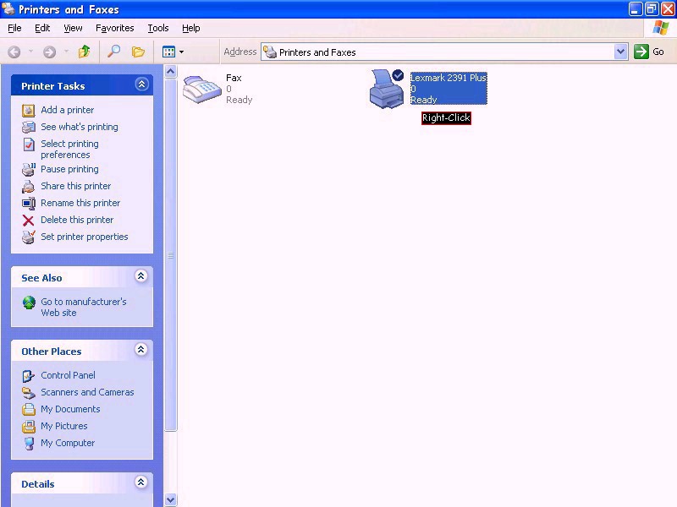Choose Rename this printer link
The height and width of the screenshot is (507, 677).
pyautogui.click(x=80, y=203)
